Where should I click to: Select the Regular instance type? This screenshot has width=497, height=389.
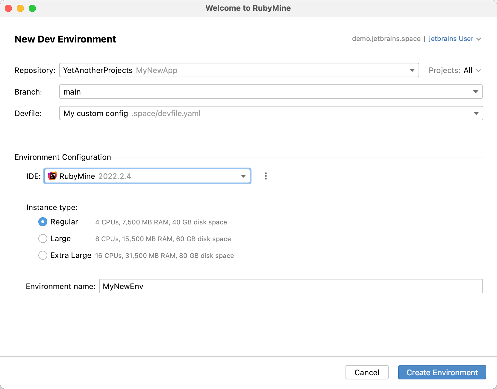click(43, 222)
